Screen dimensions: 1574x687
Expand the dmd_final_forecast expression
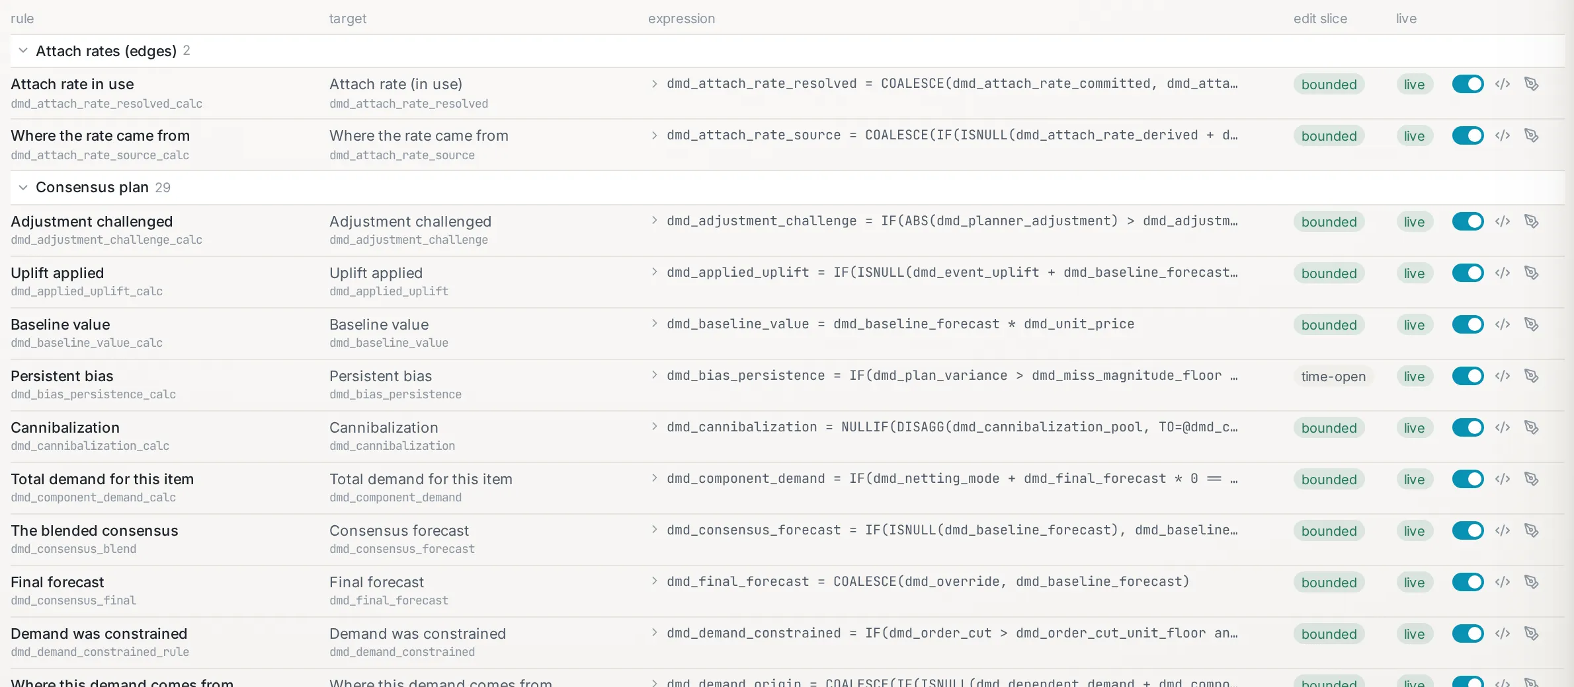click(654, 581)
